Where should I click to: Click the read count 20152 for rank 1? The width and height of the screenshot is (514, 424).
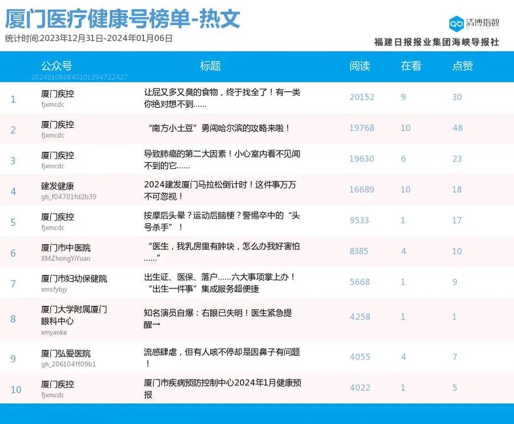[362, 98]
